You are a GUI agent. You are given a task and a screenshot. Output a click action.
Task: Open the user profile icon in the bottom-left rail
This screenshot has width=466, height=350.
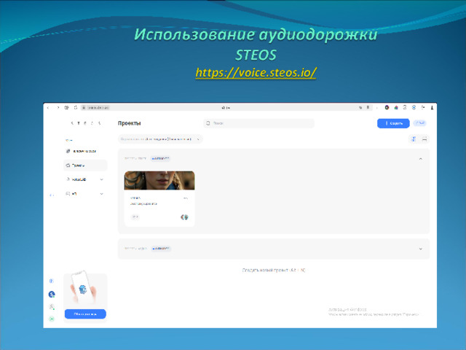pyautogui.click(x=52, y=306)
